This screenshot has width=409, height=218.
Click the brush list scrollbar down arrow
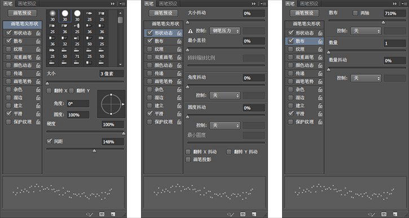(120, 64)
